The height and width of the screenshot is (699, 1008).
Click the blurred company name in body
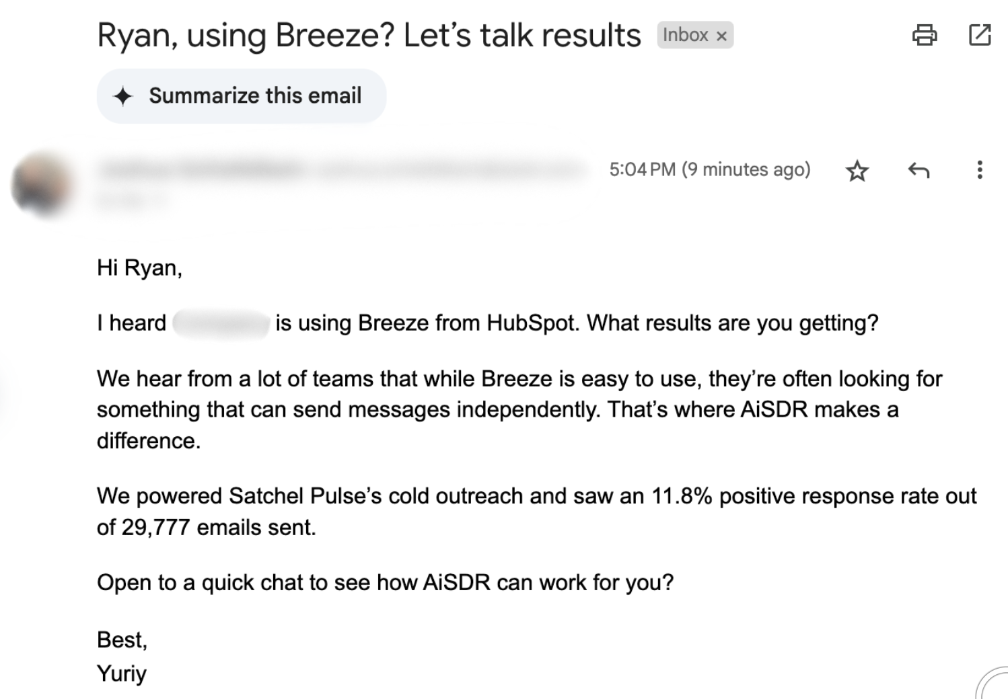(221, 323)
